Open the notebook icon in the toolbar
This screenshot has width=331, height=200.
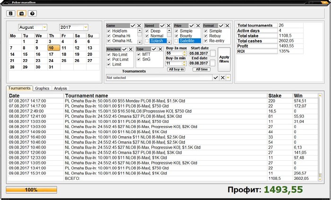(11, 14)
